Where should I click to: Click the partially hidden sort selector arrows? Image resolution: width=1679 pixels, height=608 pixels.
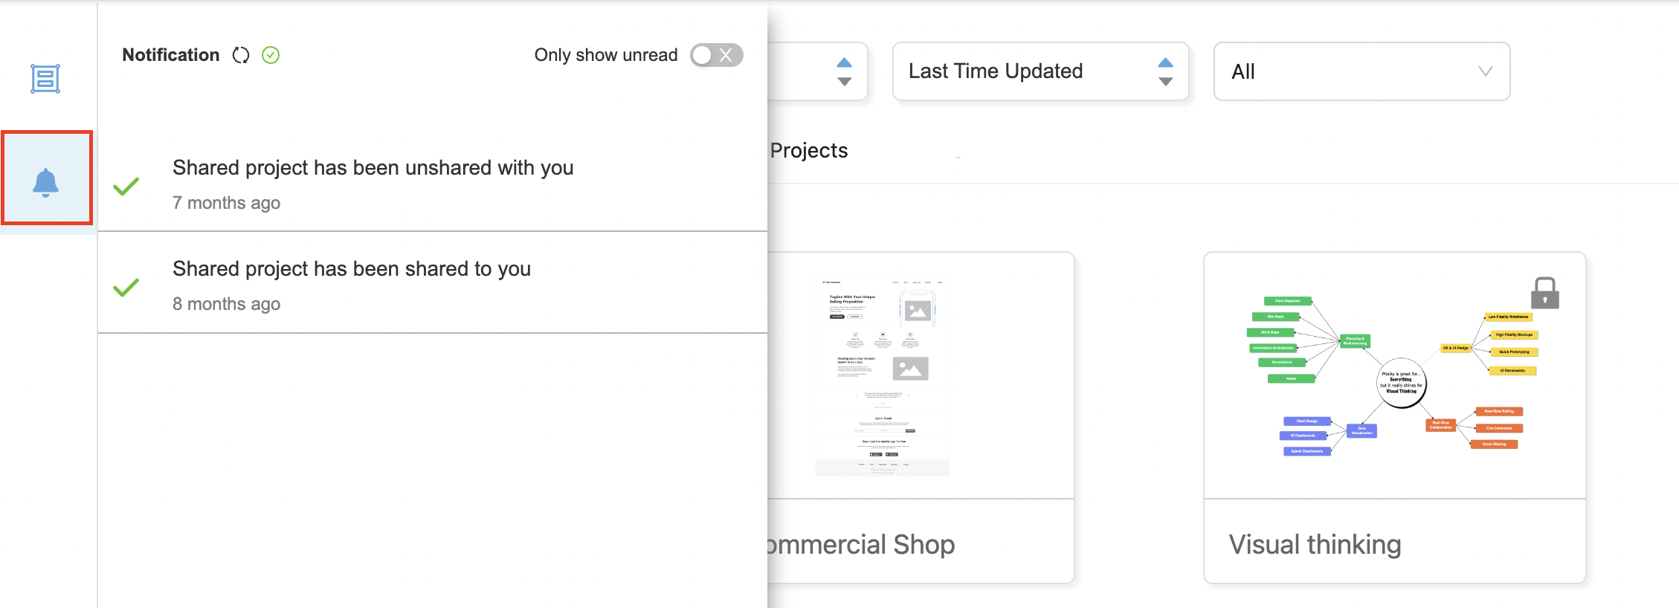[844, 71]
